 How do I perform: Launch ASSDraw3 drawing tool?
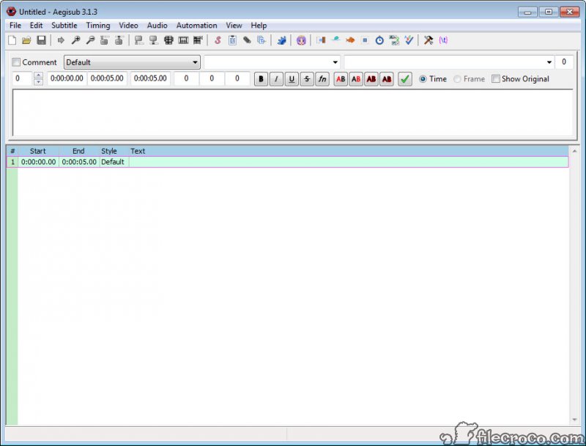[301, 40]
